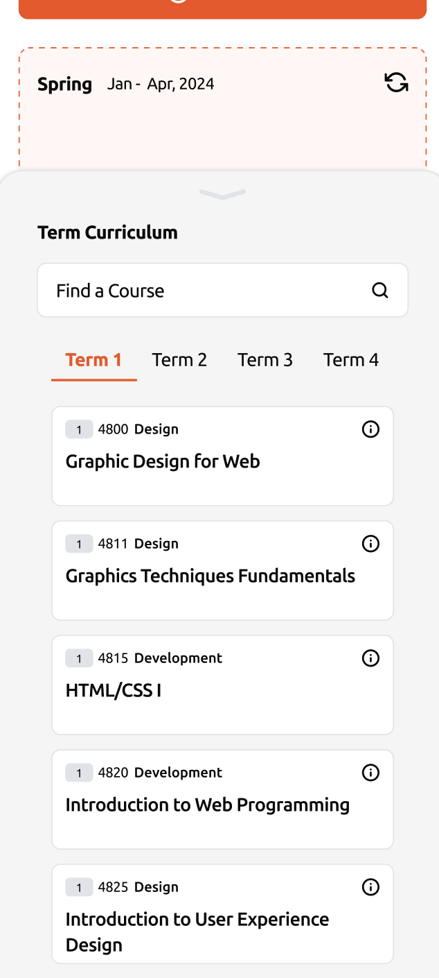Viewport: 439px width, 978px height.
Task: Collapse the Term Curriculum sheet using chevron handle
Action: tap(222, 194)
